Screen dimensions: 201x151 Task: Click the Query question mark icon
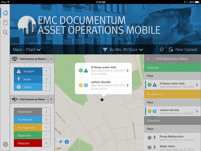[19, 87]
